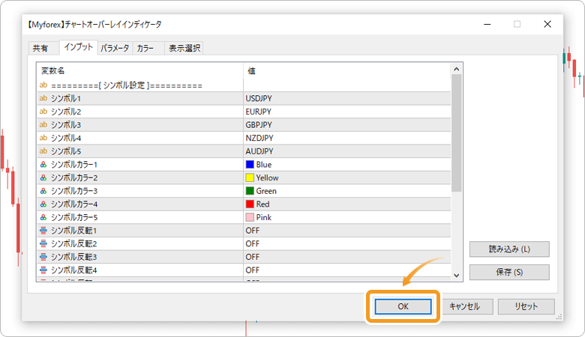Click the ab icon beside シンボル4
Screen dimensions: 585x337
coord(43,138)
